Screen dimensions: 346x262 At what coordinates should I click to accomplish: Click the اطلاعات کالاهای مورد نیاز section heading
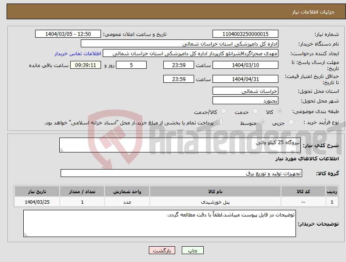pos(307,159)
